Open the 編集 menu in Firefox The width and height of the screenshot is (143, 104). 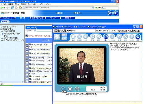11,4
